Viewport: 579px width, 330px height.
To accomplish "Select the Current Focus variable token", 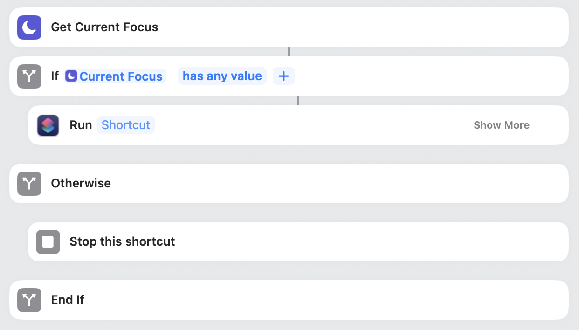I will [x=120, y=76].
